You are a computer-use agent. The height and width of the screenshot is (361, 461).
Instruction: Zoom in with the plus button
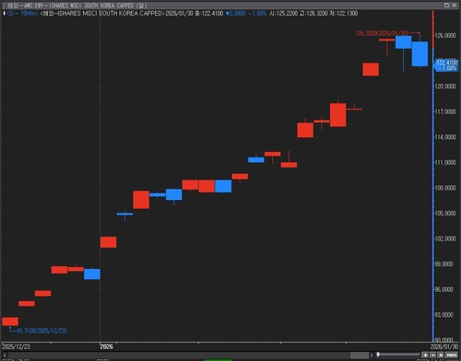coord(425,355)
